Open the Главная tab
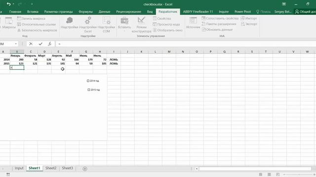This screenshot has height=177, width=316. (15, 12)
